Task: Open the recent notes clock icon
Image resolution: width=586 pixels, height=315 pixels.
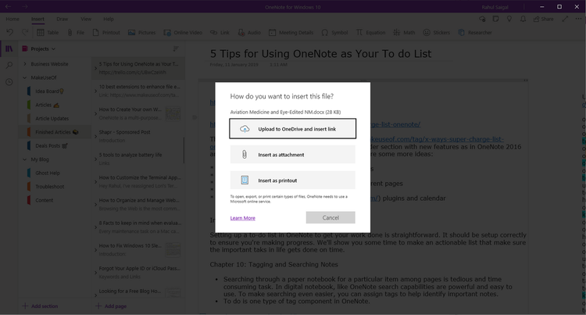Action: click(x=9, y=82)
